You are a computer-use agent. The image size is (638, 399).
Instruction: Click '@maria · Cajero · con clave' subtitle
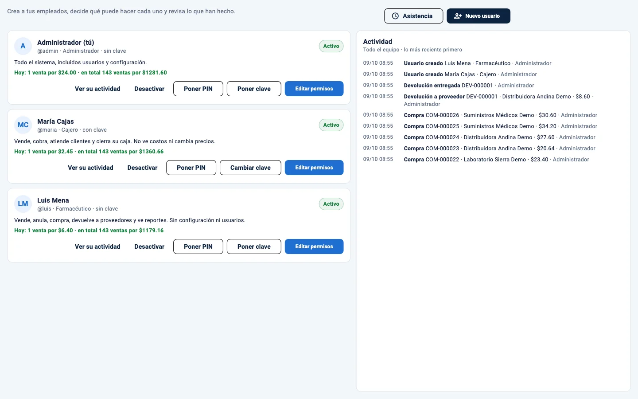(72, 130)
